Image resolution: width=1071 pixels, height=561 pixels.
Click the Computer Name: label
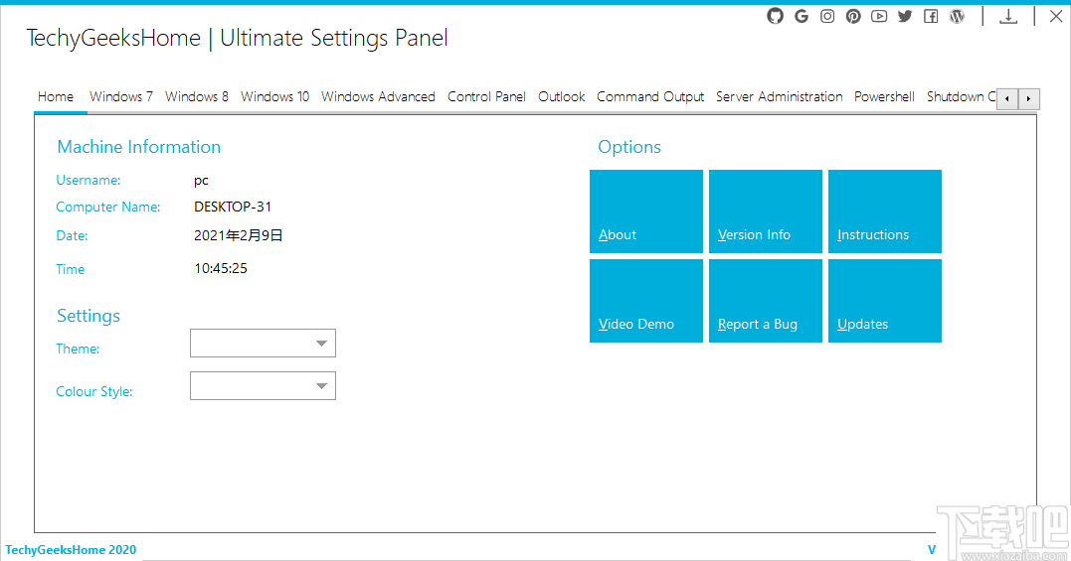click(x=108, y=208)
